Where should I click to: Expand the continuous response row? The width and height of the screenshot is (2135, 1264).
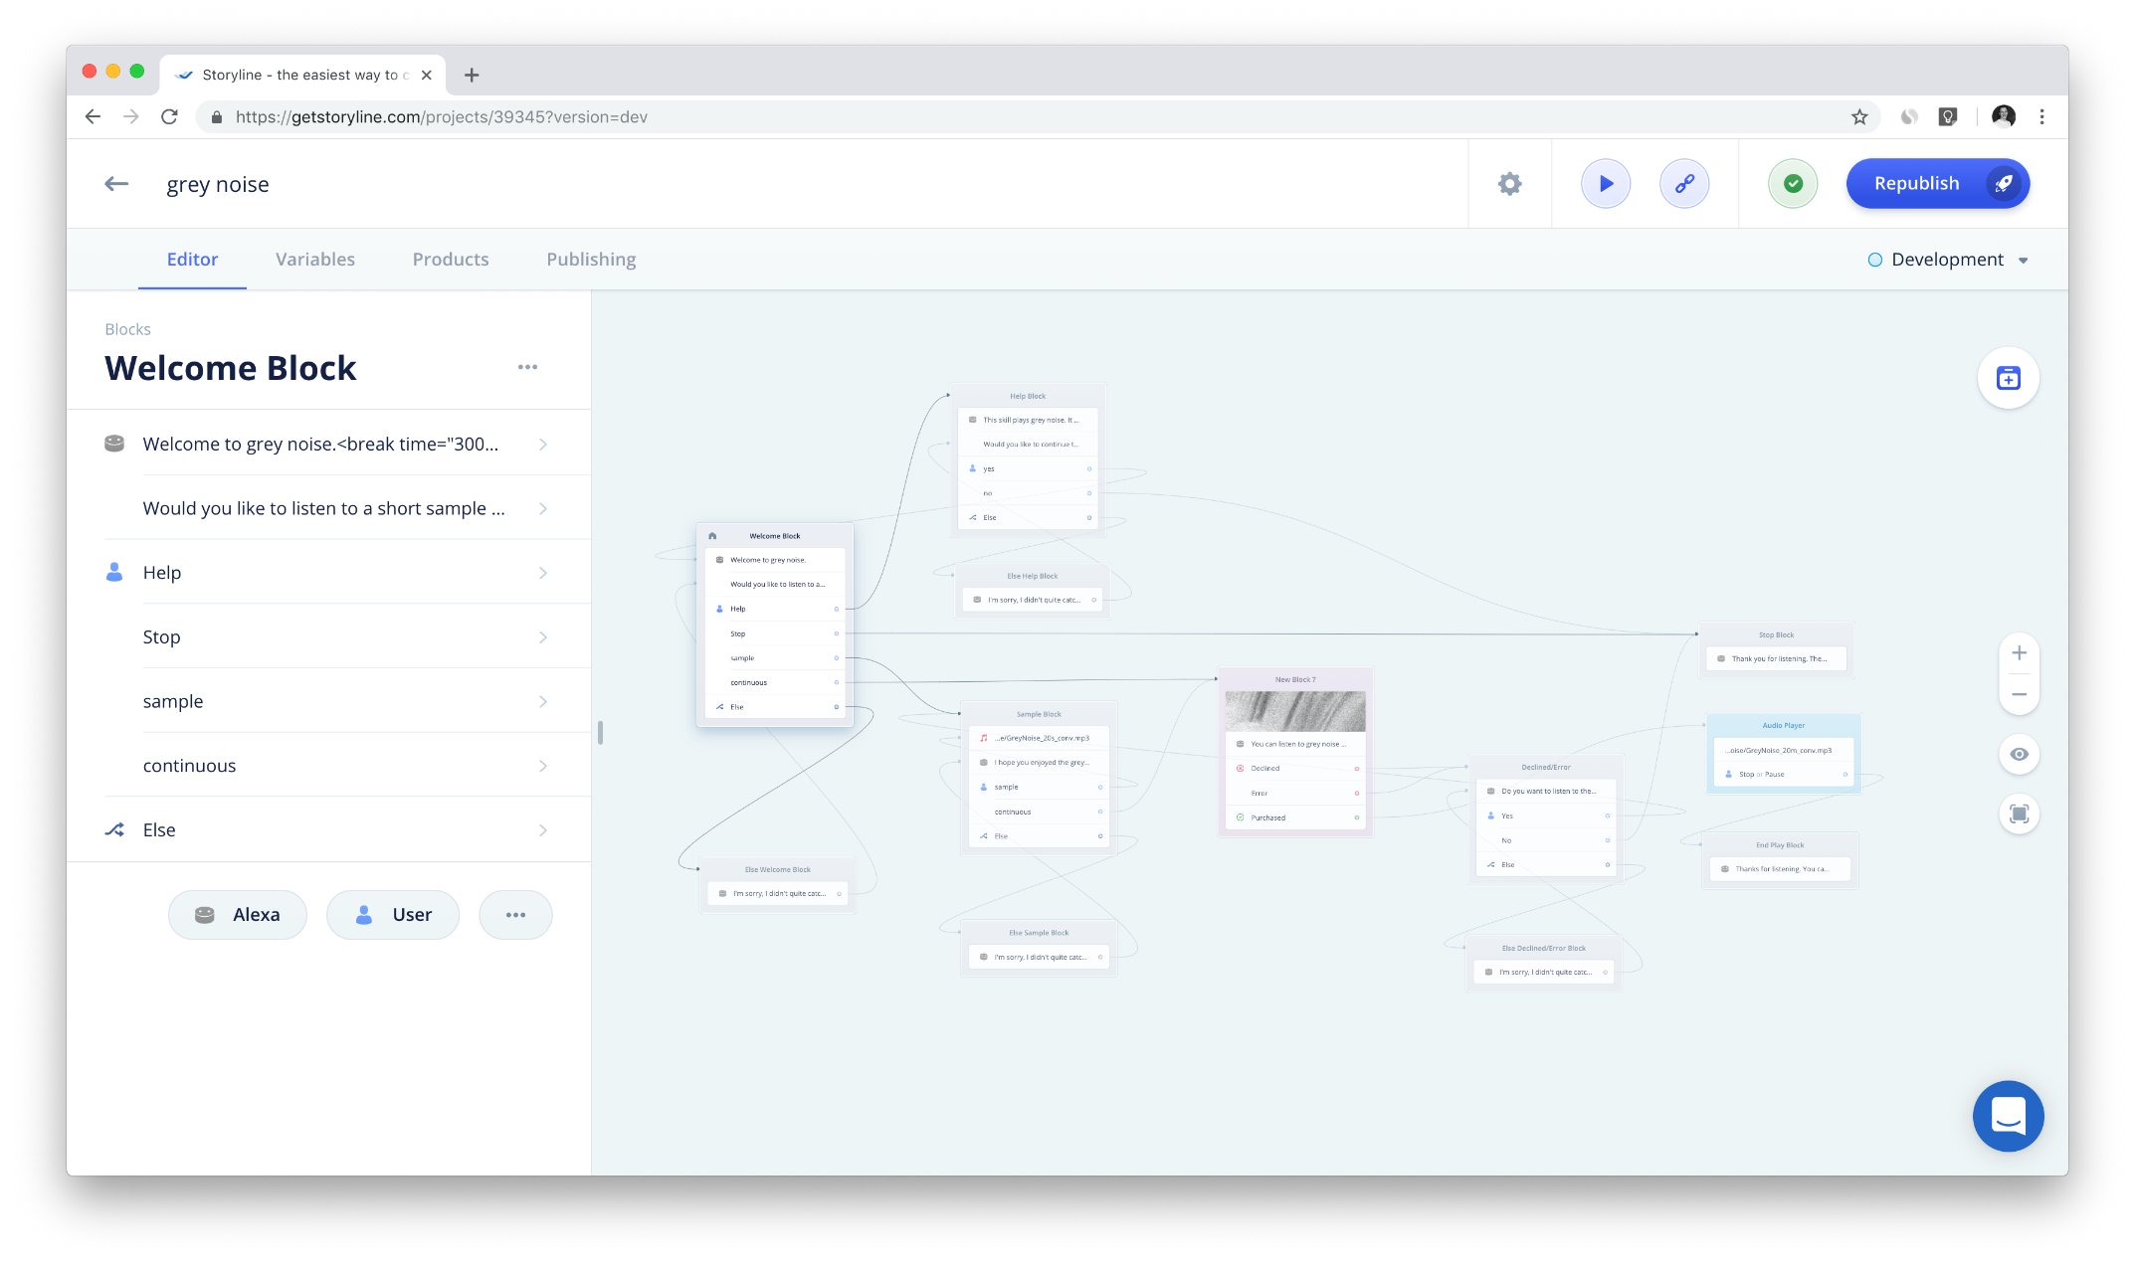click(x=326, y=766)
